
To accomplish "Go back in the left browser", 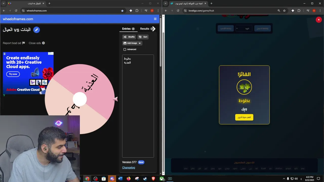I will tap(4, 11).
